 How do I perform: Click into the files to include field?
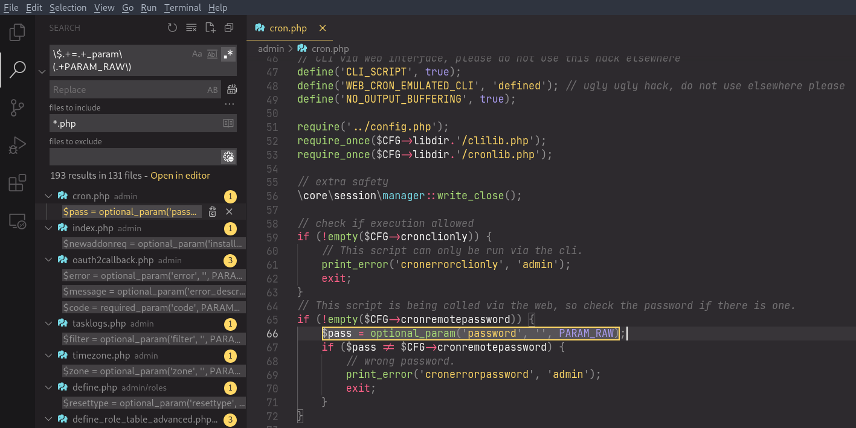[x=135, y=123]
